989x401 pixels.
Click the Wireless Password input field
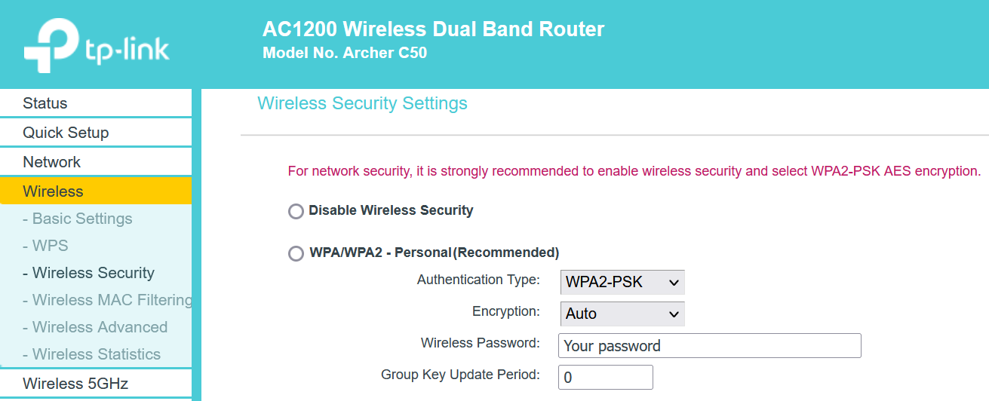coord(709,346)
